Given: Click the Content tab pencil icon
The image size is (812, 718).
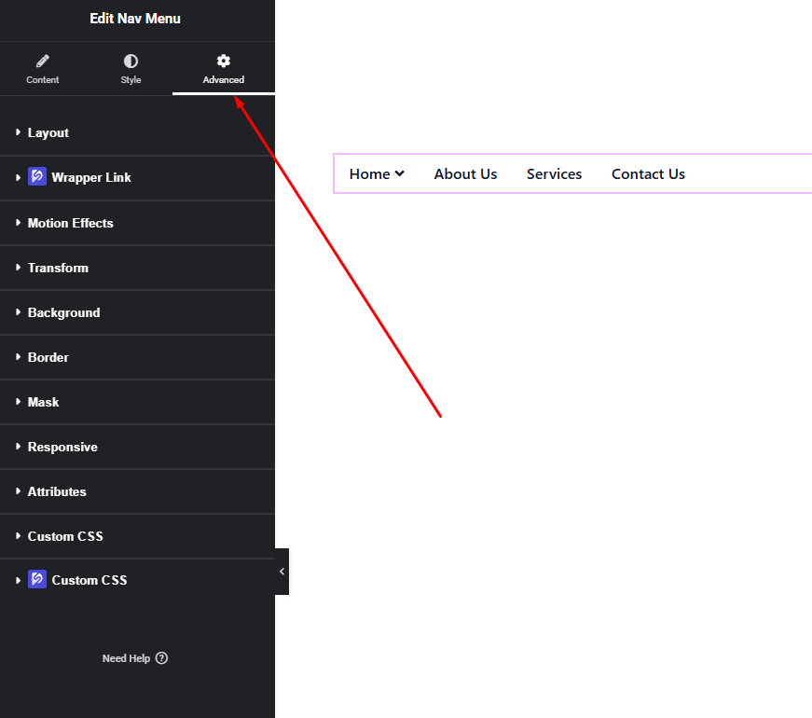Looking at the screenshot, I should (42, 62).
